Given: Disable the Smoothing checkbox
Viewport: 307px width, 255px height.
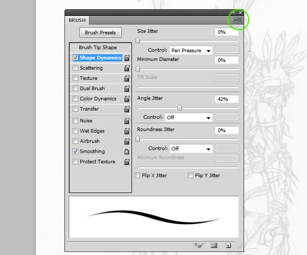Looking at the screenshot, I should (75, 152).
